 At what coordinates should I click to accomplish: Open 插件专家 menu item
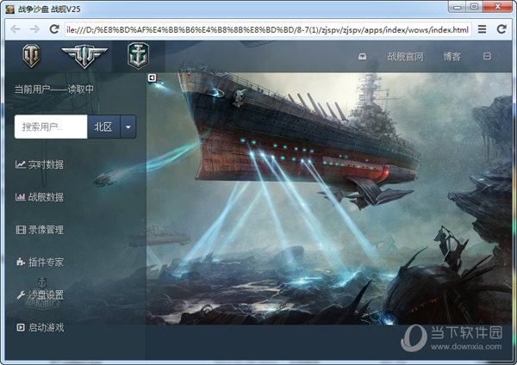[x=40, y=263]
